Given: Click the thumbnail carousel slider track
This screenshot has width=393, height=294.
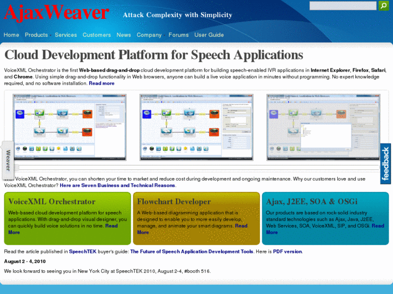Looking at the screenshot, I should pyautogui.click(x=197, y=167).
